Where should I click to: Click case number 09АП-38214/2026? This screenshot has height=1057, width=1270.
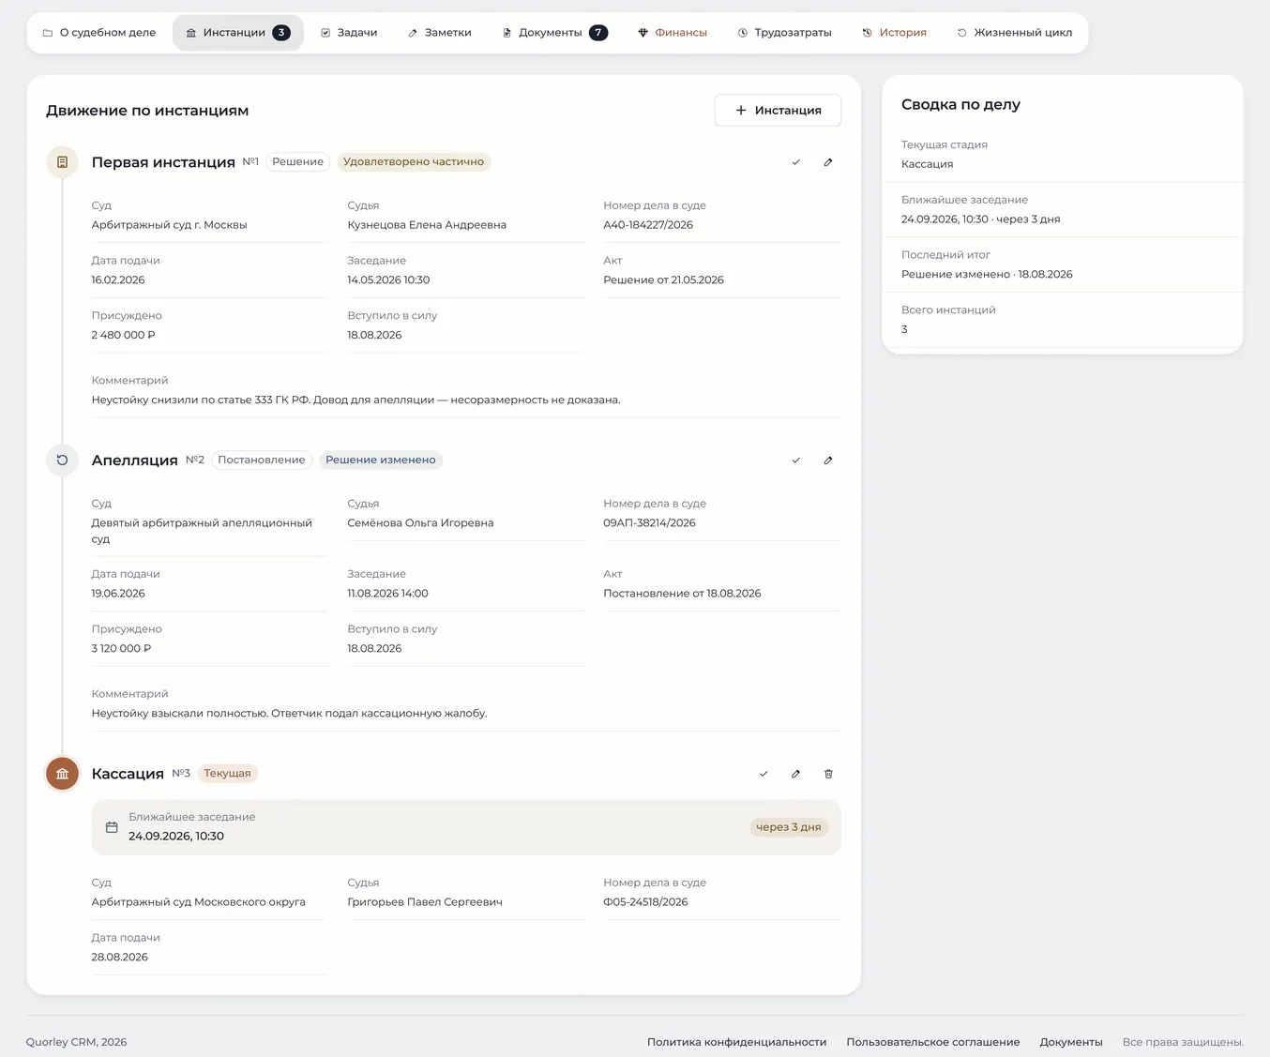650,523
